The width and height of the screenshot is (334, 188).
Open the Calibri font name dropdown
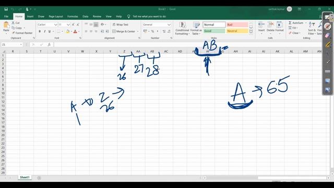coord(55,25)
